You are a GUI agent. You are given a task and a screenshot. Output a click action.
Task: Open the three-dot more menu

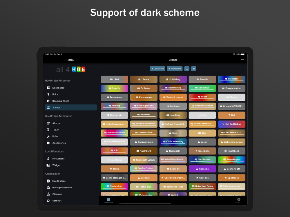pos(242,60)
